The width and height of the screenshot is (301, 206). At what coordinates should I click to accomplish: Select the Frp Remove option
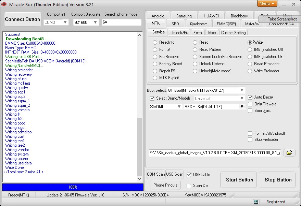(x=155, y=57)
